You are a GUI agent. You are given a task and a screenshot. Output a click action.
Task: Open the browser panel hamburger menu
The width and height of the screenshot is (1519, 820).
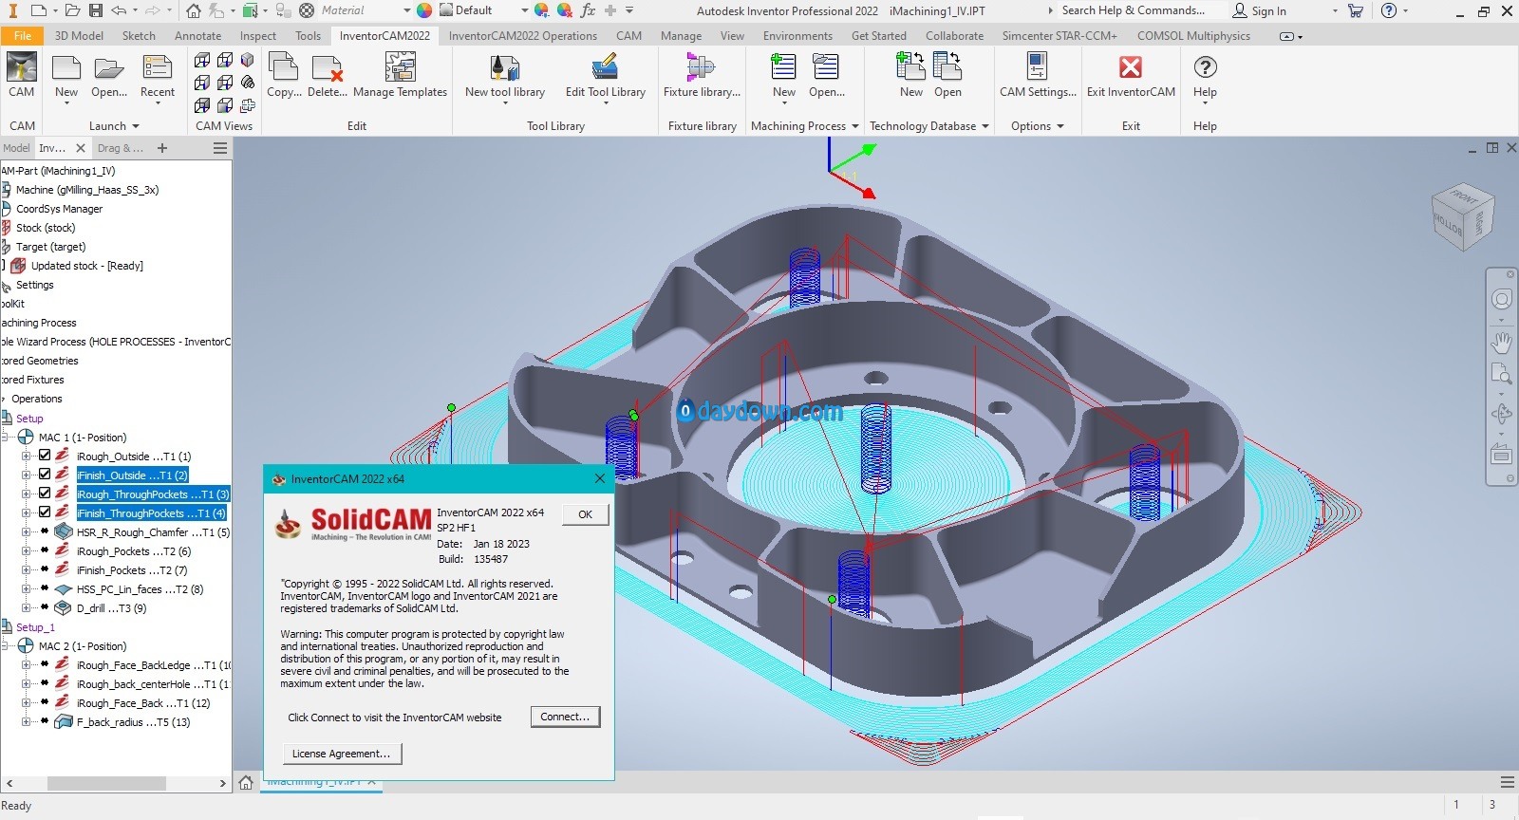click(220, 148)
